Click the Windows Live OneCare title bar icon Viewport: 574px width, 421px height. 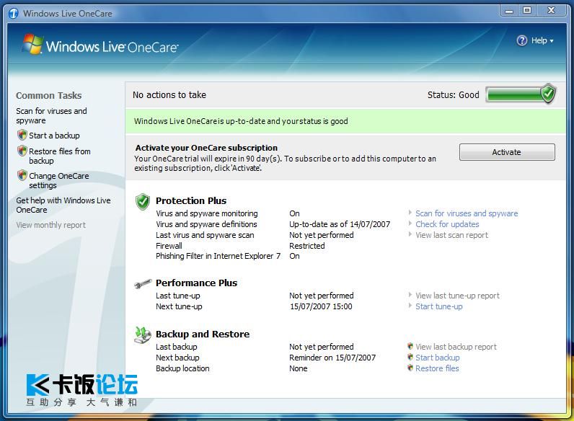(x=14, y=14)
